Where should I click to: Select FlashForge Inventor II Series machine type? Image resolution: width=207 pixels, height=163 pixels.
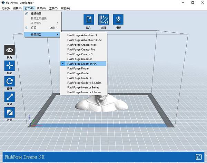pos(83,92)
